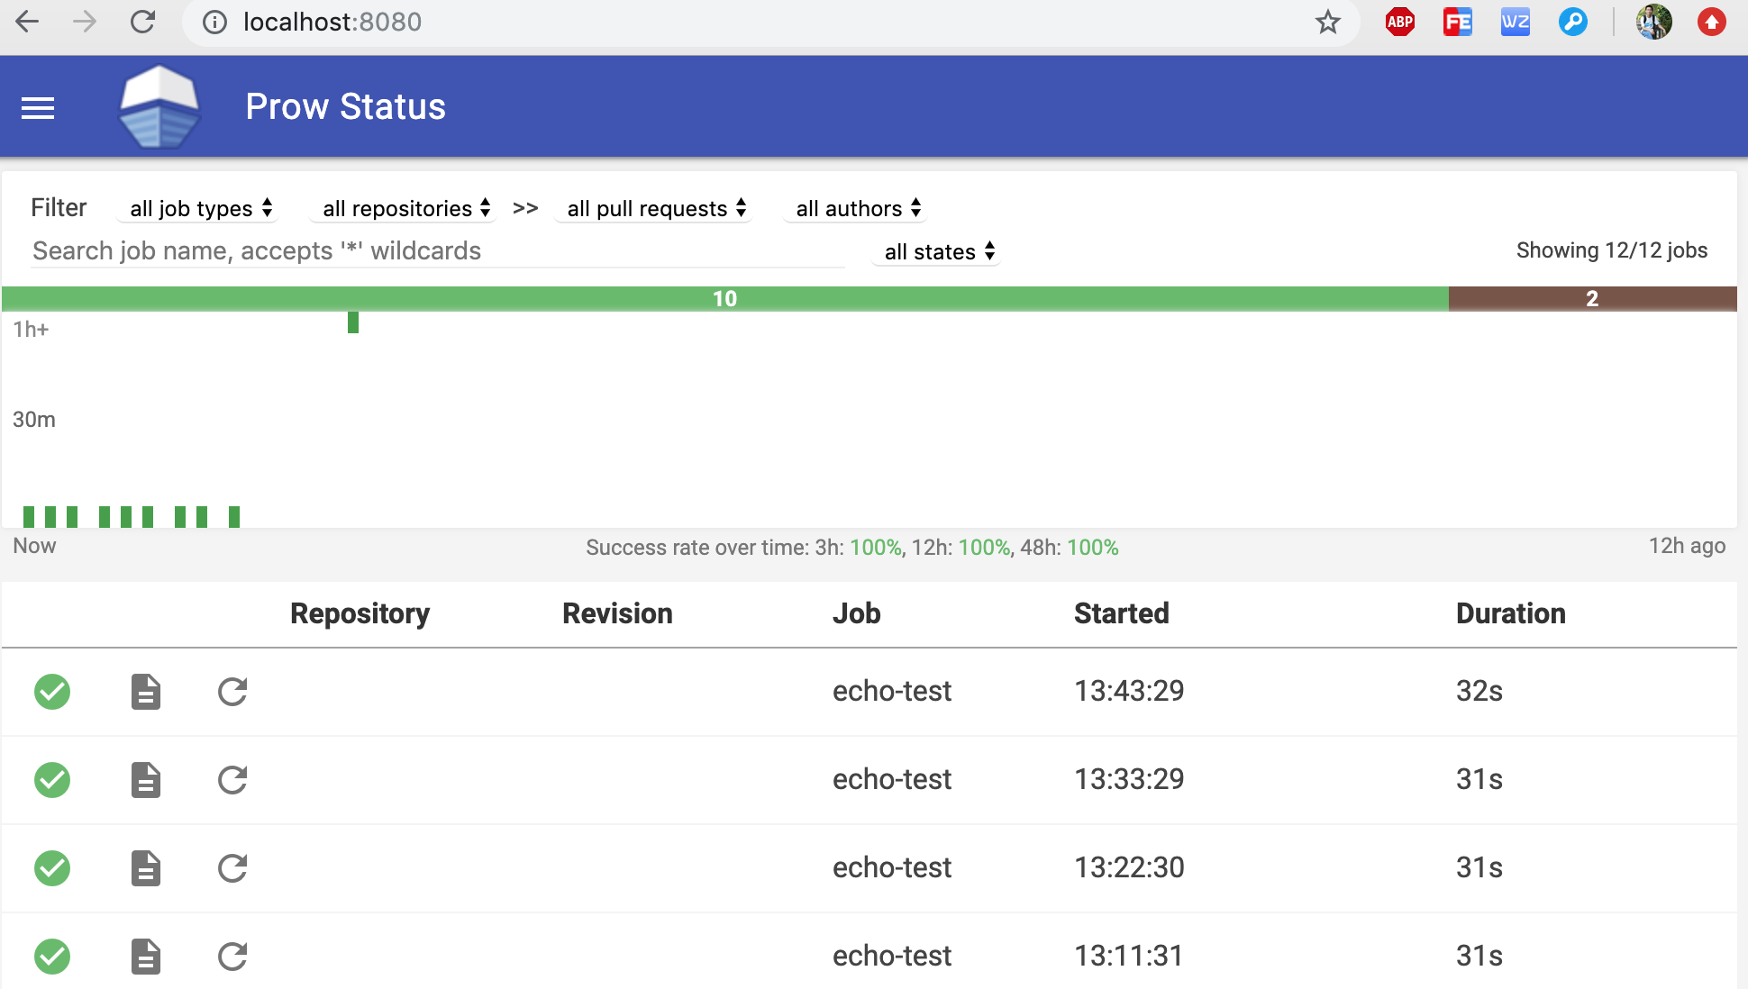Bookmark page with star icon
1748x989 pixels.
[x=1327, y=22]
